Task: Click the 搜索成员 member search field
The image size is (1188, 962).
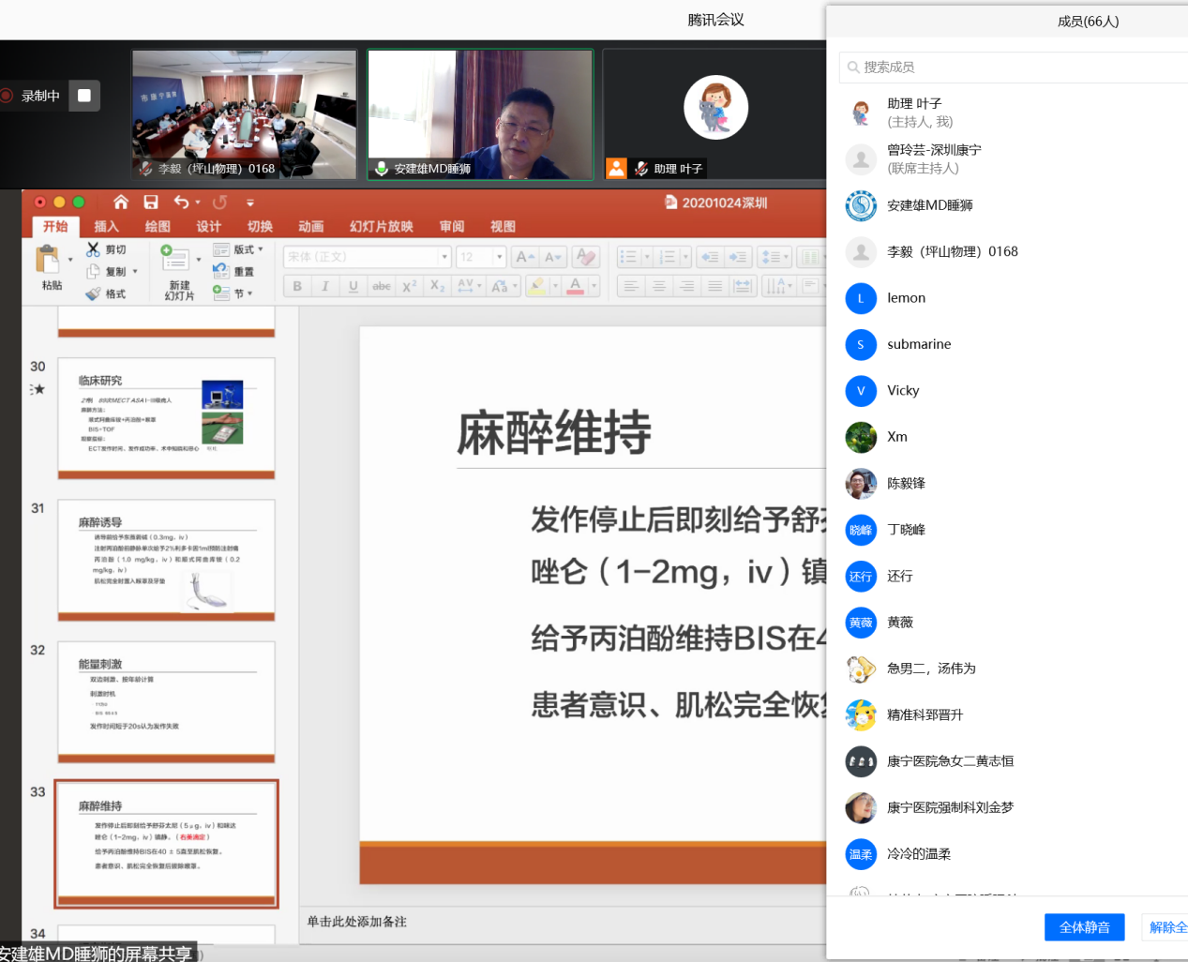Action: pos(1014,67)
